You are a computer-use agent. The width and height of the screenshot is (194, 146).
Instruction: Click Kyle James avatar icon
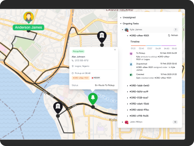(x=126, y=30)
